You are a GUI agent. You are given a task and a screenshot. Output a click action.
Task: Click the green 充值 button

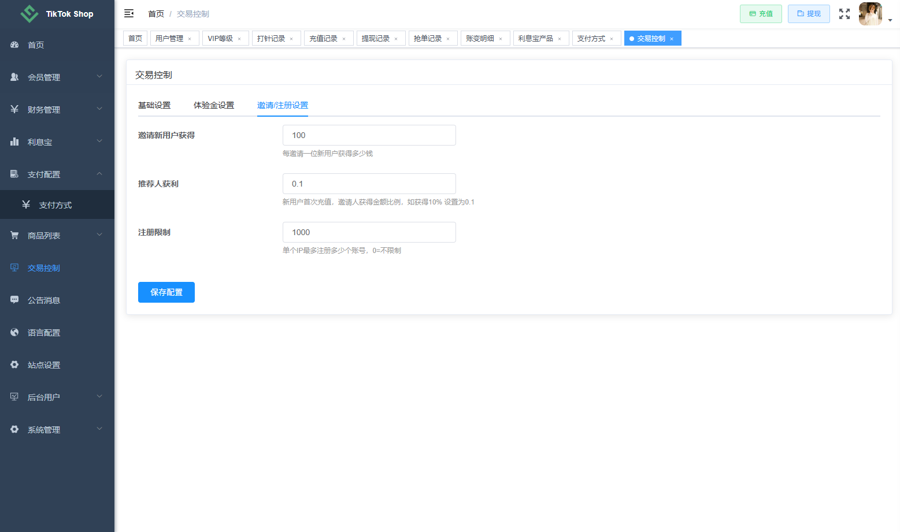tap(761, 14)
